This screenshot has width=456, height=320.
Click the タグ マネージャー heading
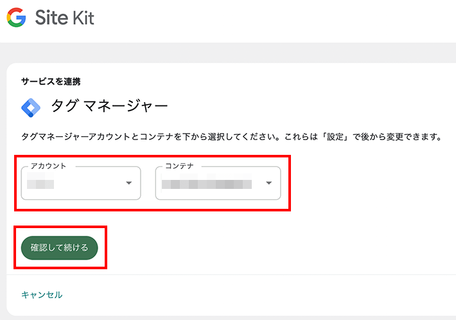point(109,105)
